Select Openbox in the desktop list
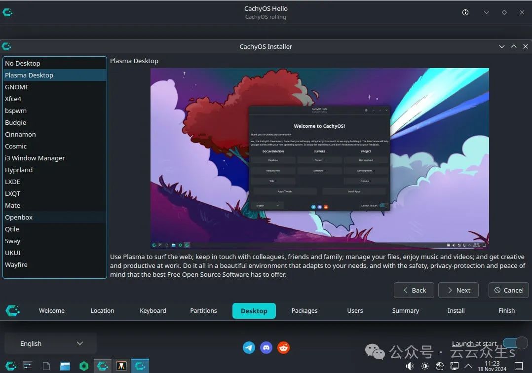 click(x=55, y=218)
